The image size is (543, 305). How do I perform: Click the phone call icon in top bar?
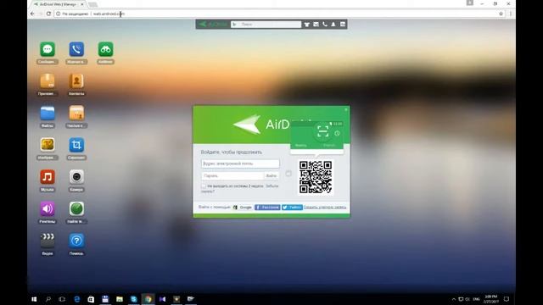pyautogui.click(x=325, y=25)
